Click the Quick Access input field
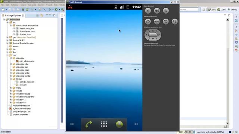The width and height of the screenshot is (239, 134). pos(189,9)
